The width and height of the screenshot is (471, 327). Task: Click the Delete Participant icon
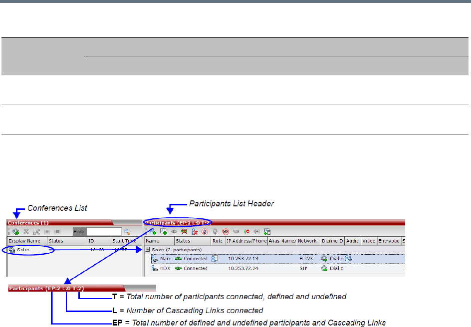pyautogui.click(x=195, y=232)
